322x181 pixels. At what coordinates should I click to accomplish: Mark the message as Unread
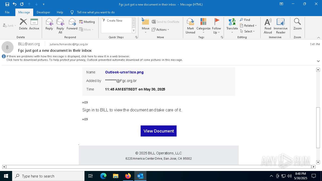click(190, 26)
